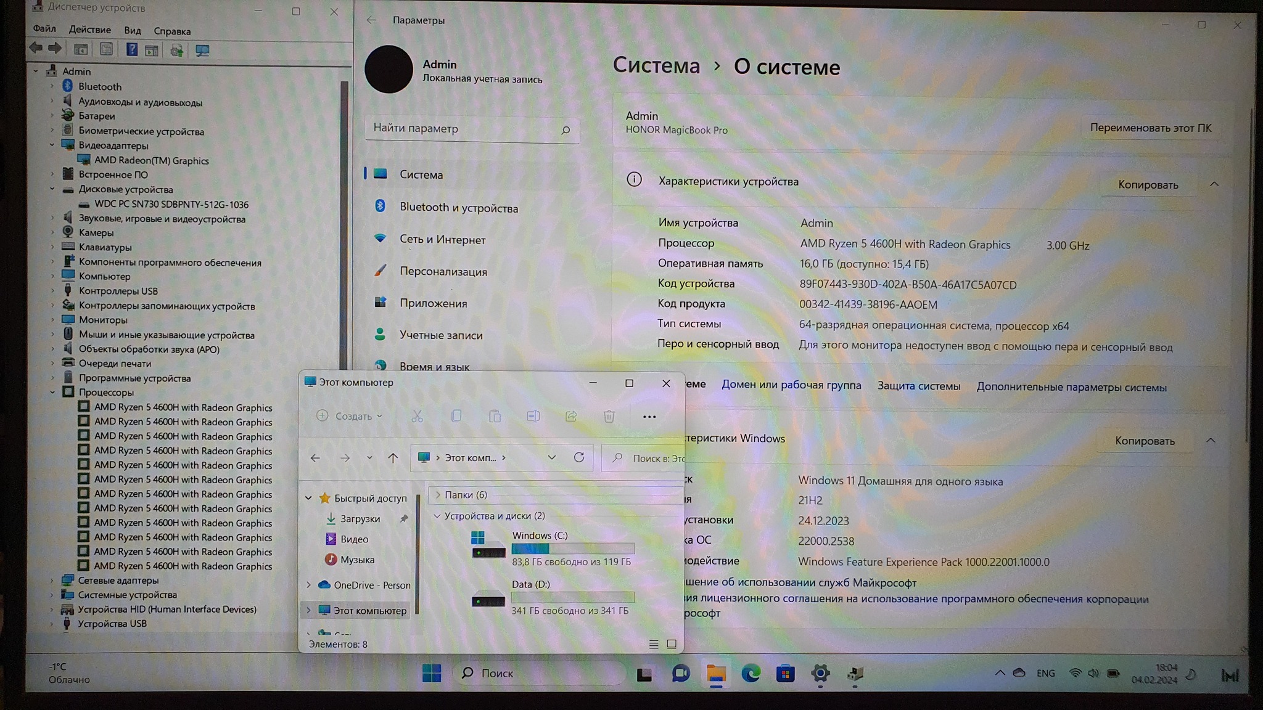Open Microsoft Store from the taskbar
Image resolution: width=1263 pixels, height=710 pixels.
[785, 674]
